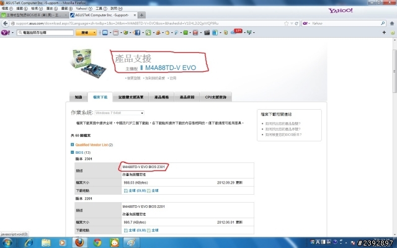Open a new tab with the plus button
This screenshot has height=248, width=397.
point(141,15)
